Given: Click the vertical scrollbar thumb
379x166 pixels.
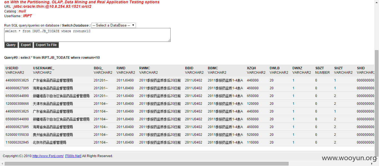Looking at the screenshot, I should (x=377, y=103).
